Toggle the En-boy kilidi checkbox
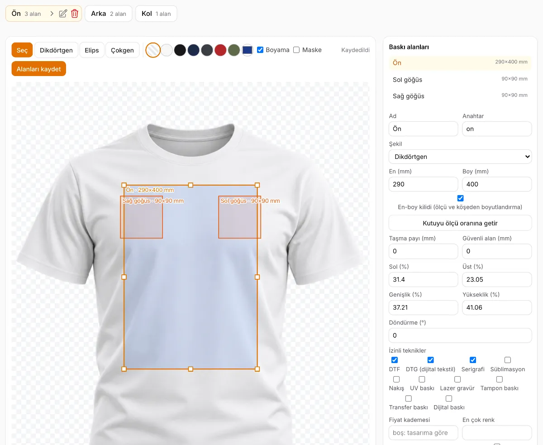The height and width of the screenshot is (445, 543). tap(461, 198)
